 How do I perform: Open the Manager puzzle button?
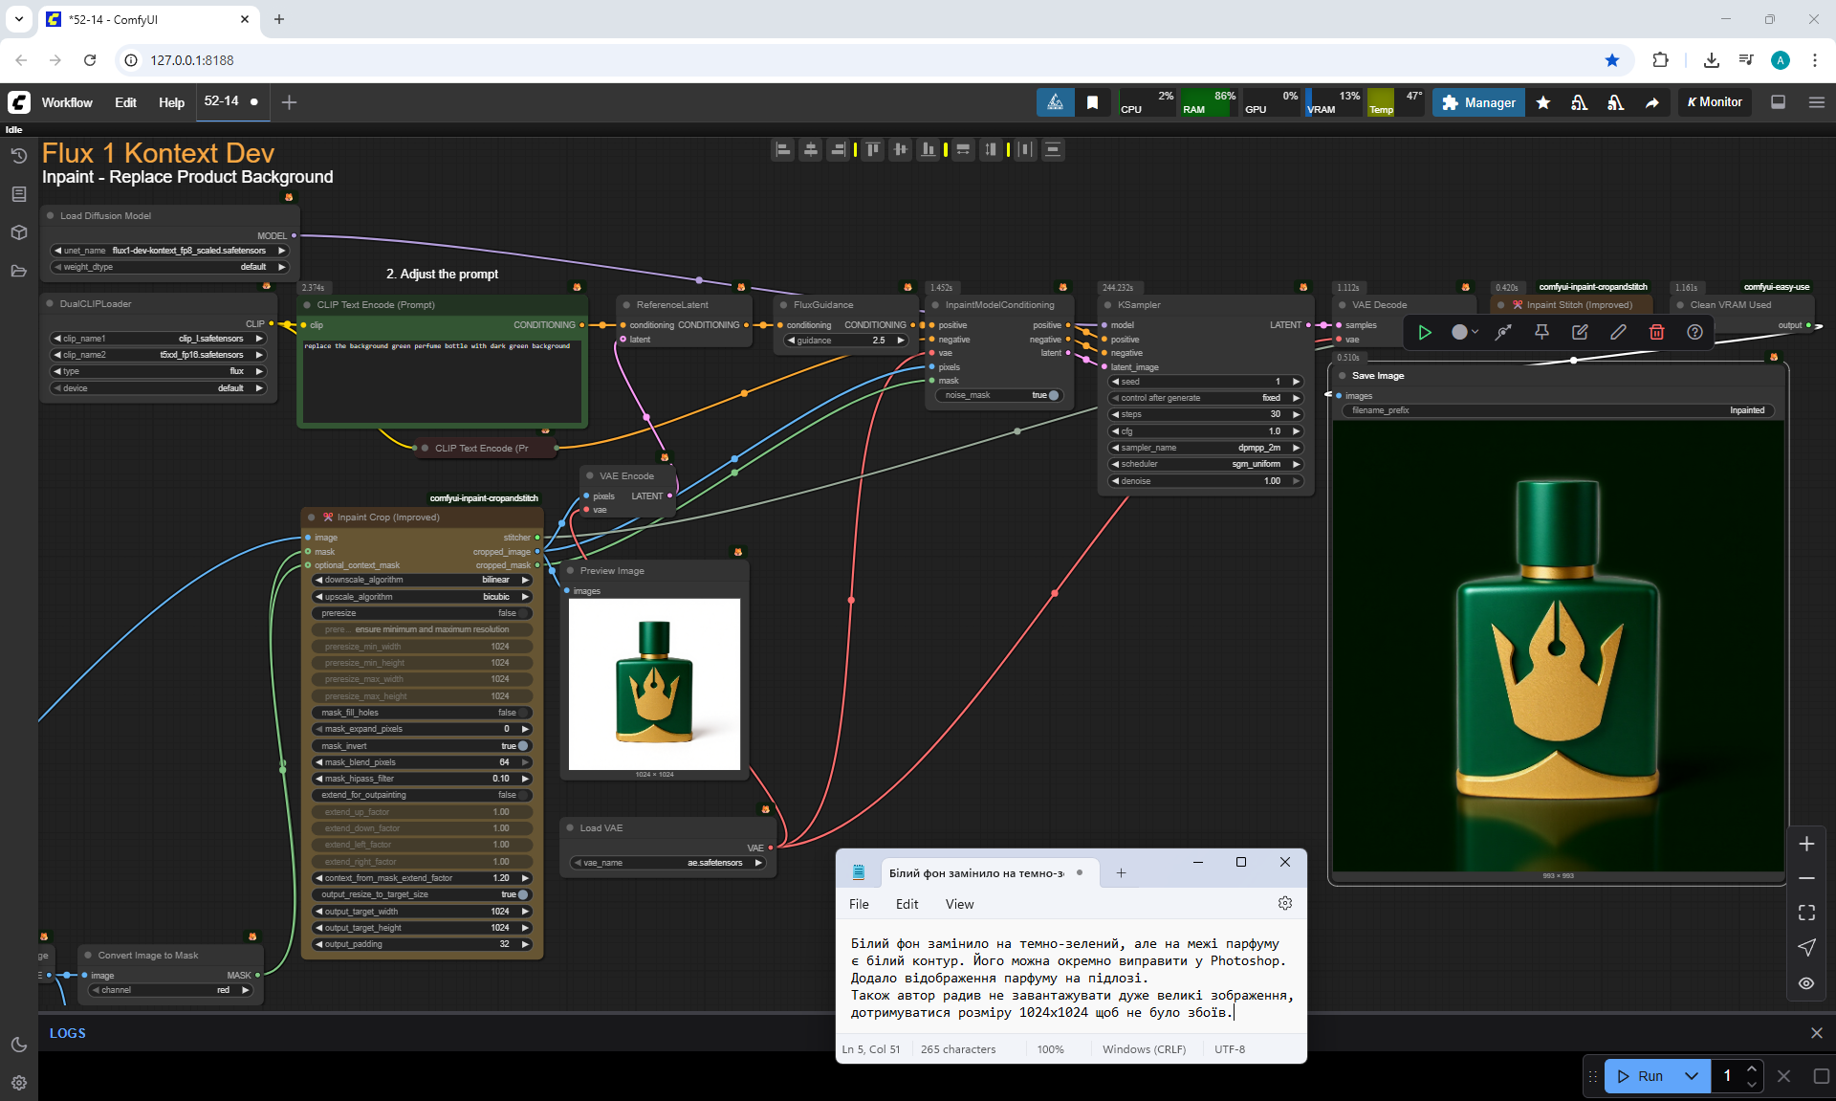tap(1478, 102)
